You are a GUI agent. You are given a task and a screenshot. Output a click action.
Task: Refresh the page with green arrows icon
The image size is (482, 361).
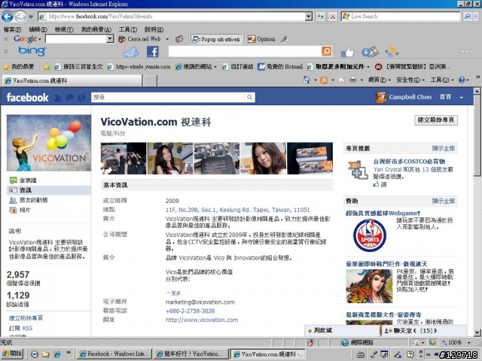pyautogui.click(x=320, y=17)
